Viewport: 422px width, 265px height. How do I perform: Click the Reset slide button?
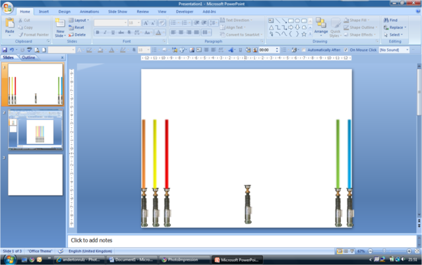78,28
